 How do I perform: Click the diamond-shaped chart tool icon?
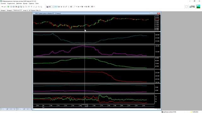pyautogui.click(x=61, y=7)
